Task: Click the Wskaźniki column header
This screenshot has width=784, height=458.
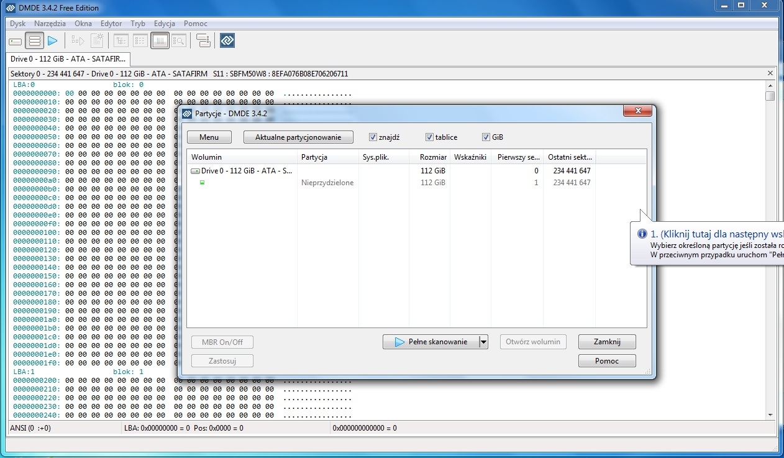Action: [470, 157]
